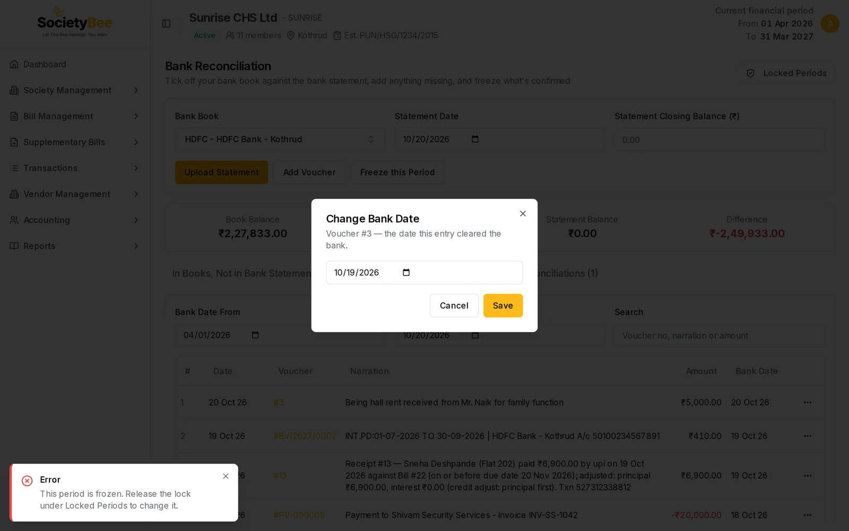849x531 pixels.
Task: Click the bank date field showing 10/19/2026
Action: [x=424, y=272]
